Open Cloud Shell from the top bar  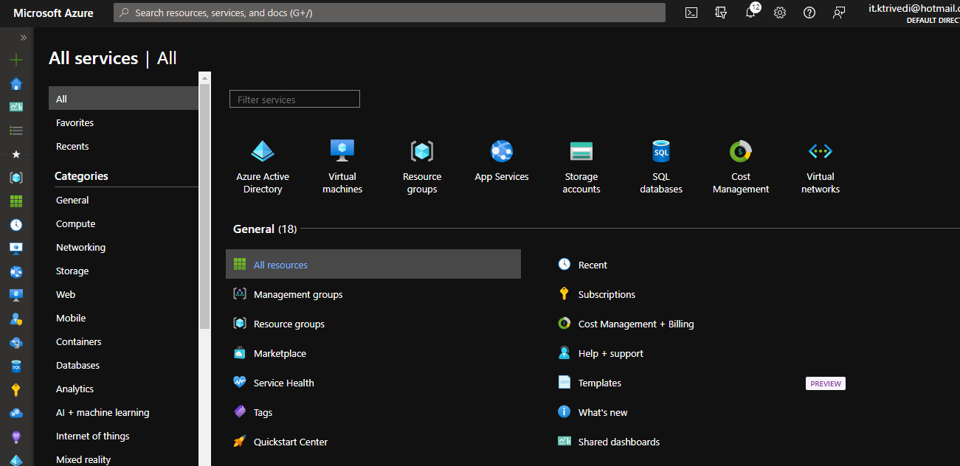691,13
